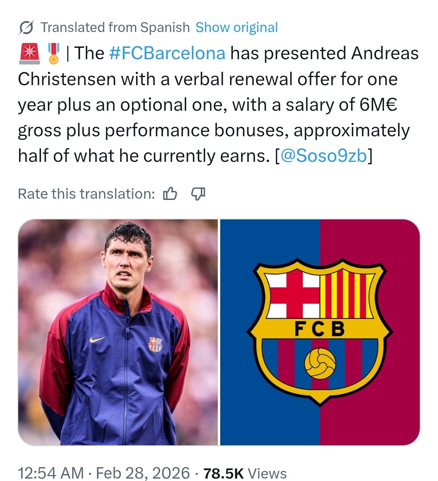Click the 'Rate this translation:' label
Image resolution: width=438 pixels, height=481 pixels.
pos(86,194)
